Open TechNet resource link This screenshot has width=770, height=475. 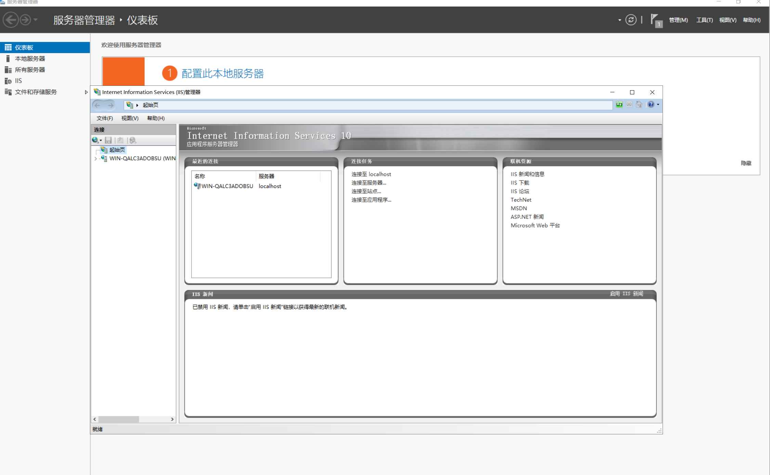(521, 200)
